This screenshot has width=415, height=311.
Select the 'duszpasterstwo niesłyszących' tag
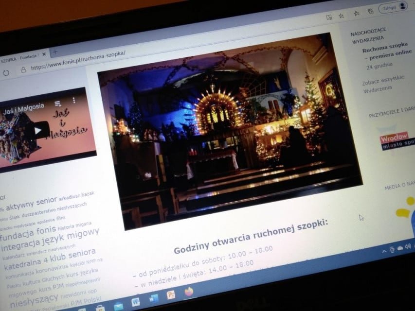click(x=54, y=210)
